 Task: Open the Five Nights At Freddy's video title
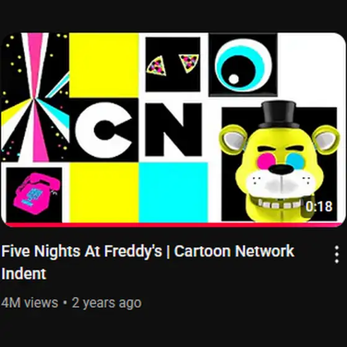click(x=147, y=262)
